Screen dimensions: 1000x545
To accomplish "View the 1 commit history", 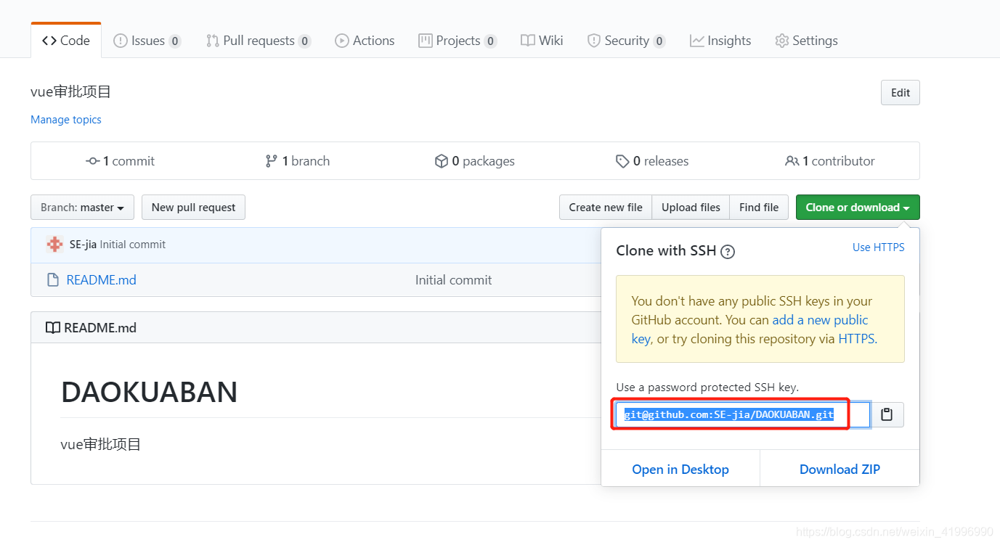I will coord(120,161).
